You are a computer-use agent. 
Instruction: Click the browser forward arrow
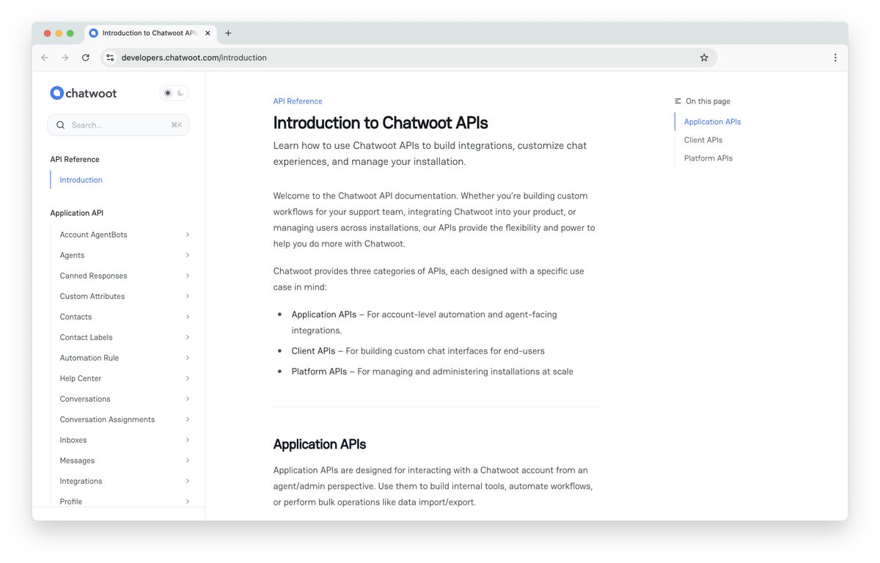[65, 58]
